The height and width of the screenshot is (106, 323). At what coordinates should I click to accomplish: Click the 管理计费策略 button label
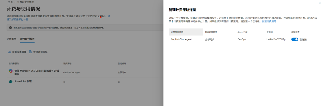pyautogui.click(x=40, y=52)
